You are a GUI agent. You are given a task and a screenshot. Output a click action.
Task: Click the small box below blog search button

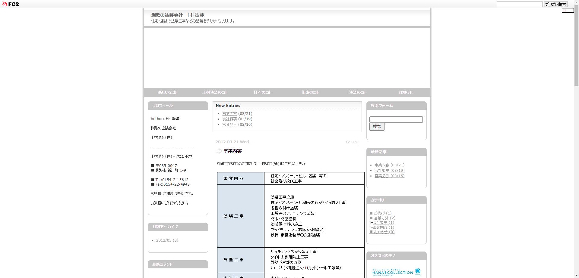567,11
